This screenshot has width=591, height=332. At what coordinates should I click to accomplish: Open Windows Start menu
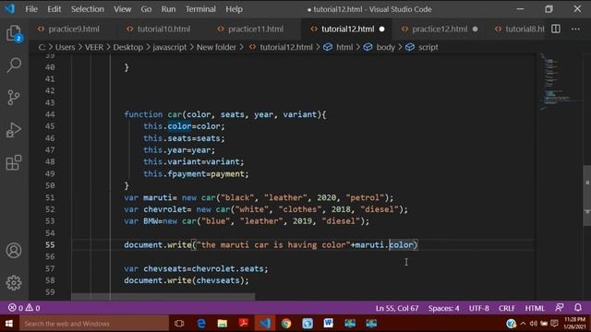[x=8, y=324]
